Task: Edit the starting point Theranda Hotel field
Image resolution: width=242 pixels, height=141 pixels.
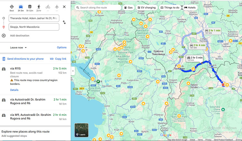Action: point(34,18)
